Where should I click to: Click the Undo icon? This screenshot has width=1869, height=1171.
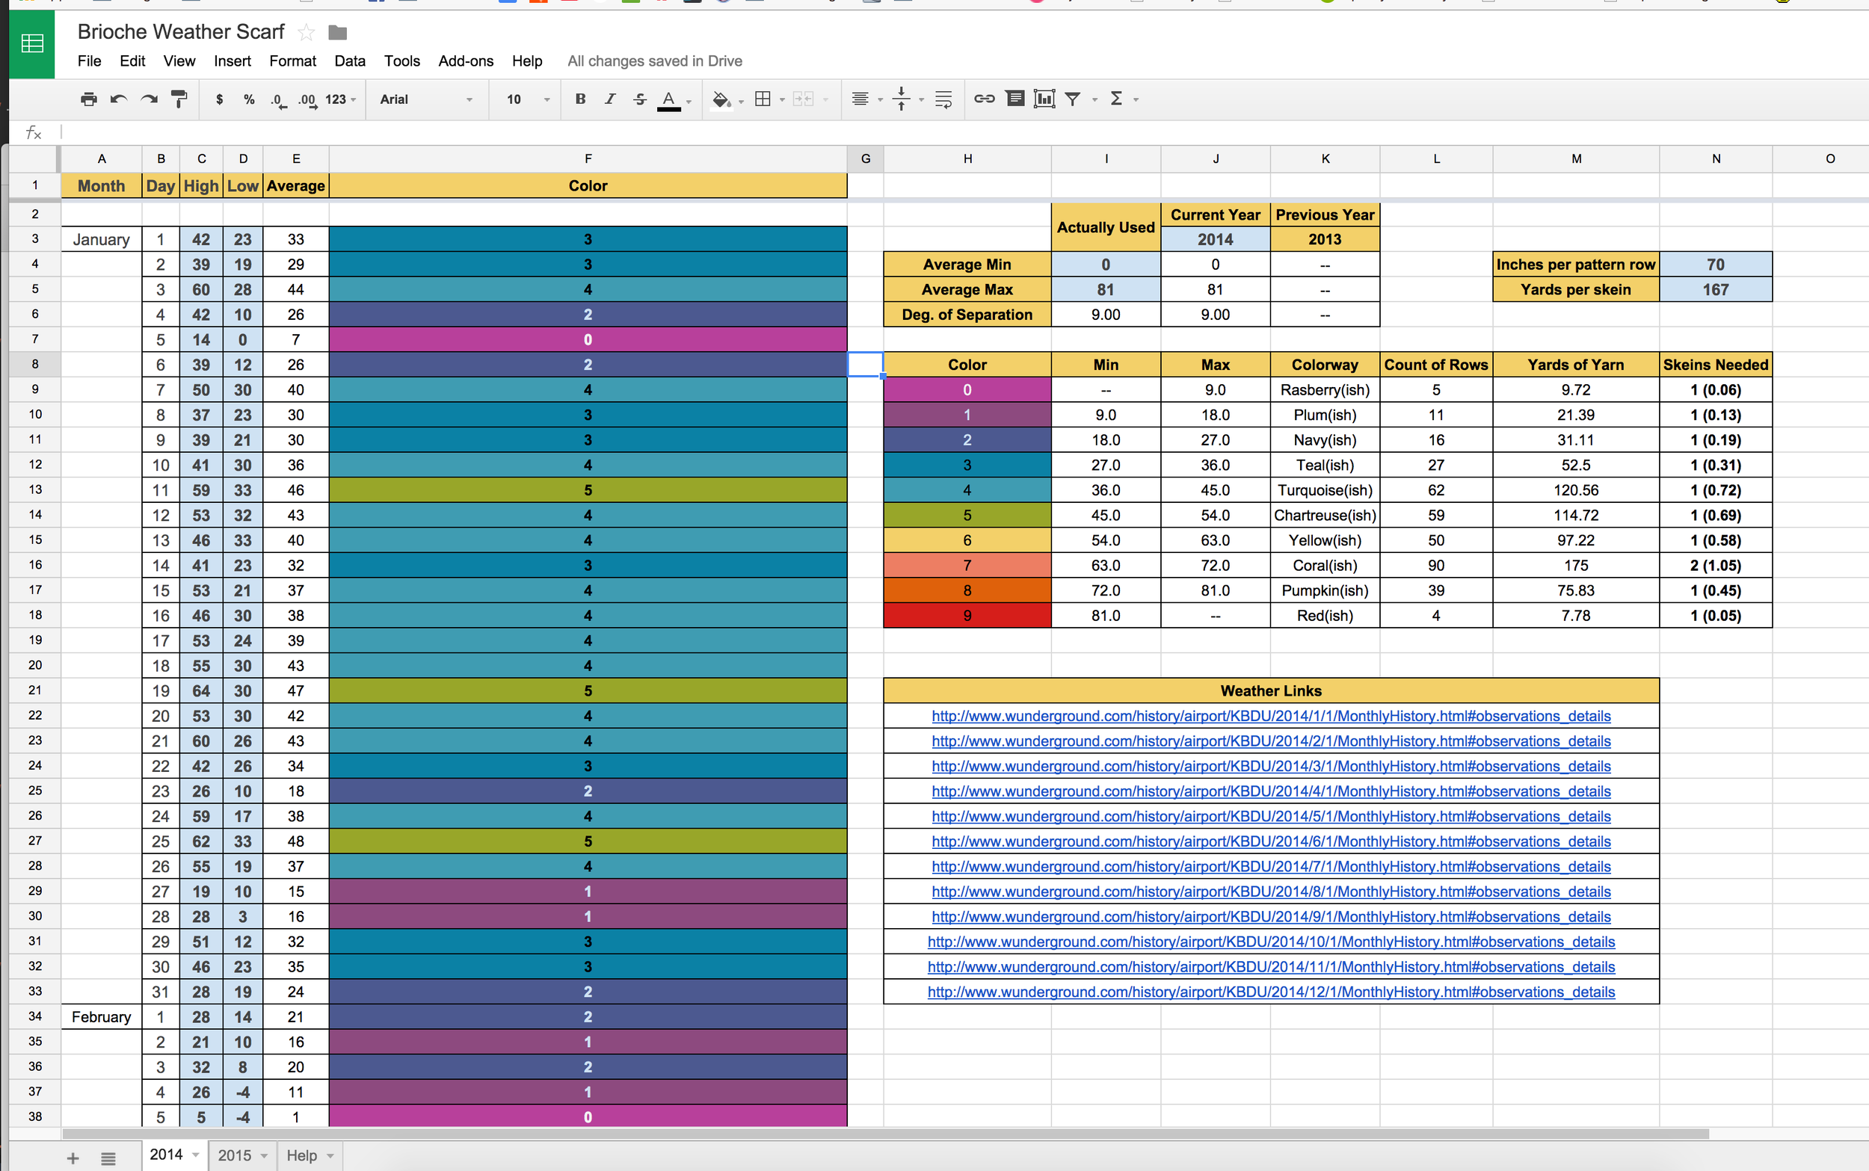pos(119,99)
